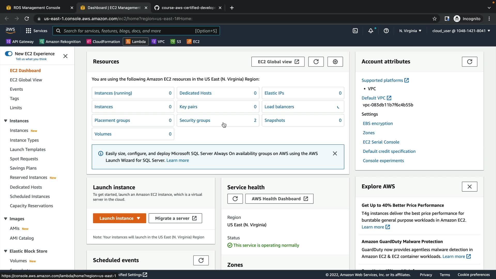Screen dimensions: 496x279
Task: Switch to the RDS Management Console tab
Action: (37, 8)
